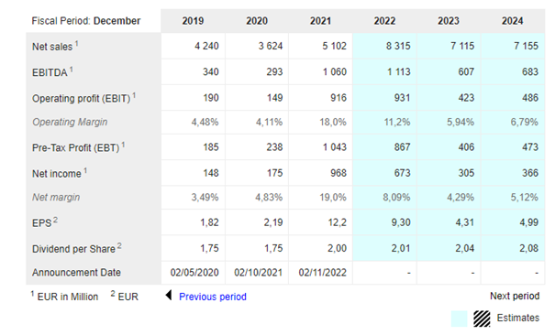This screenshot has height=335, width=555.
Task: Click the Next period text
Action: point(515,296)
